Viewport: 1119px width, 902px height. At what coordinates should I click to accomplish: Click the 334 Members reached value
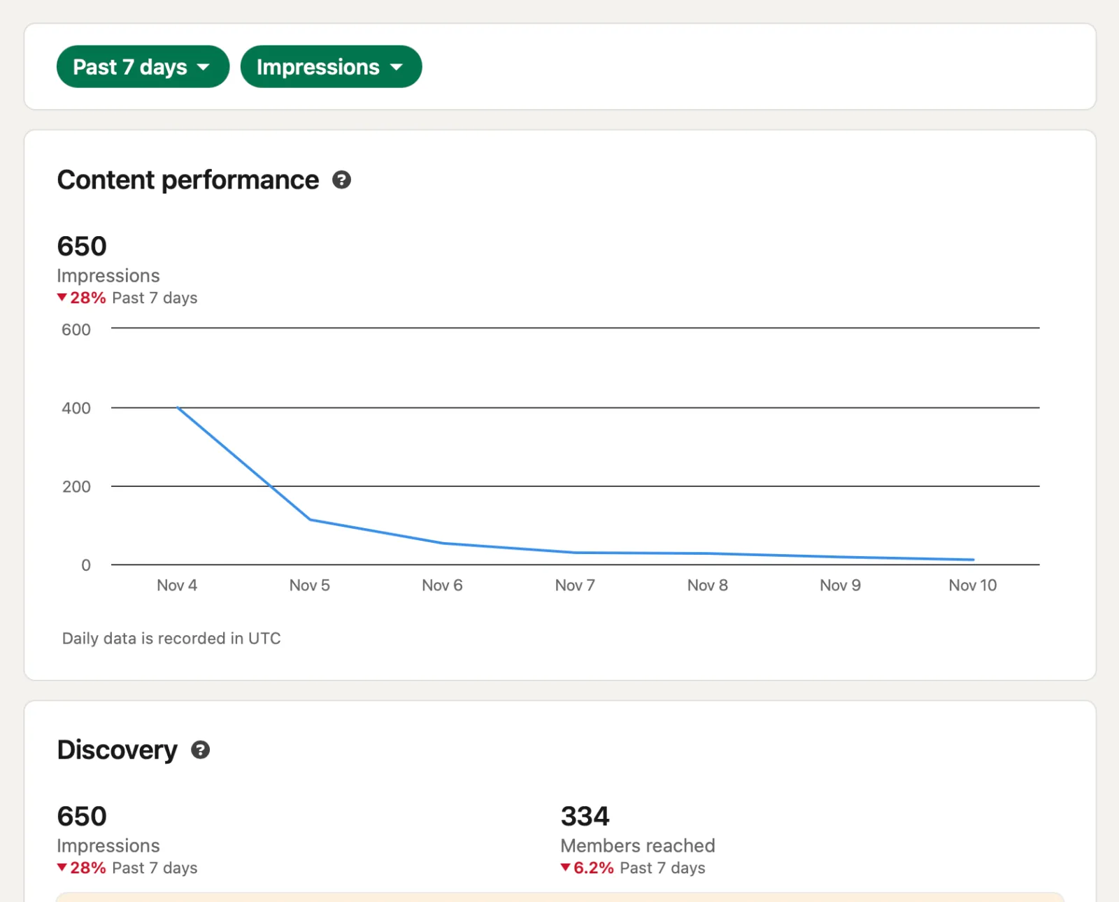click(x=585, y=815)
